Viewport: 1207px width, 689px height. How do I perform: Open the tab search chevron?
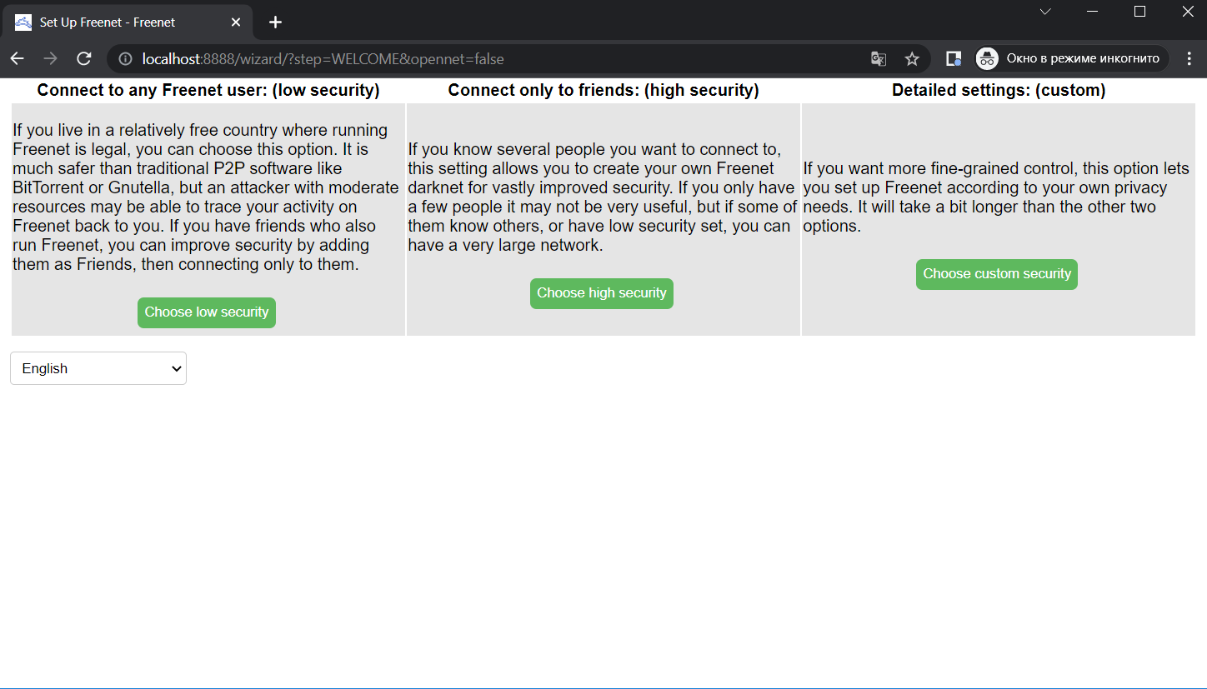1045,12
